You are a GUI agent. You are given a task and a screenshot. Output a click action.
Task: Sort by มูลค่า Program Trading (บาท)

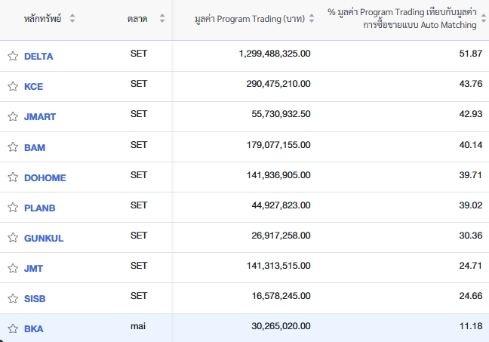coord(311,18)
